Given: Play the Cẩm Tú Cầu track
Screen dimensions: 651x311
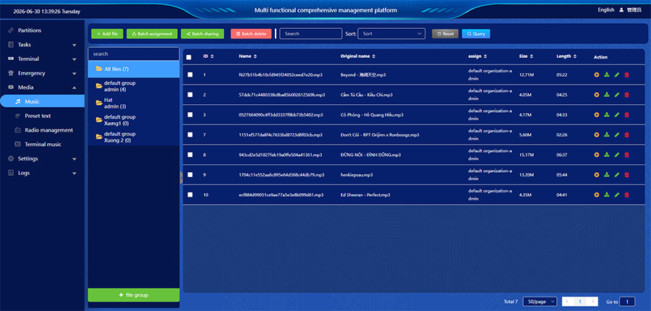Looking at the screenshot, I should point(597,95).
